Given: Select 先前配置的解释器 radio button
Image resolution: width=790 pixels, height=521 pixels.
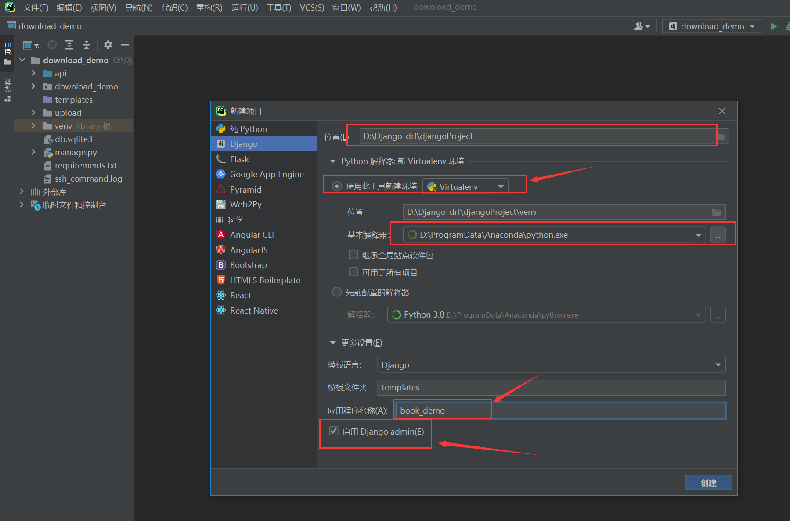Looking at the screenshot, I should click(337, 292).
